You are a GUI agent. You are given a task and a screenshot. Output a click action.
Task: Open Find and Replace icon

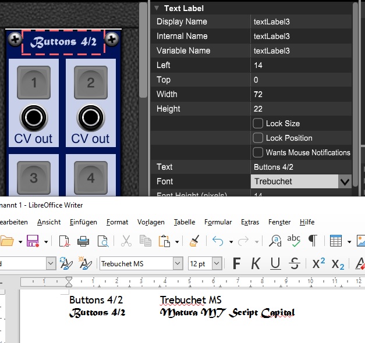tap(275, 241)
